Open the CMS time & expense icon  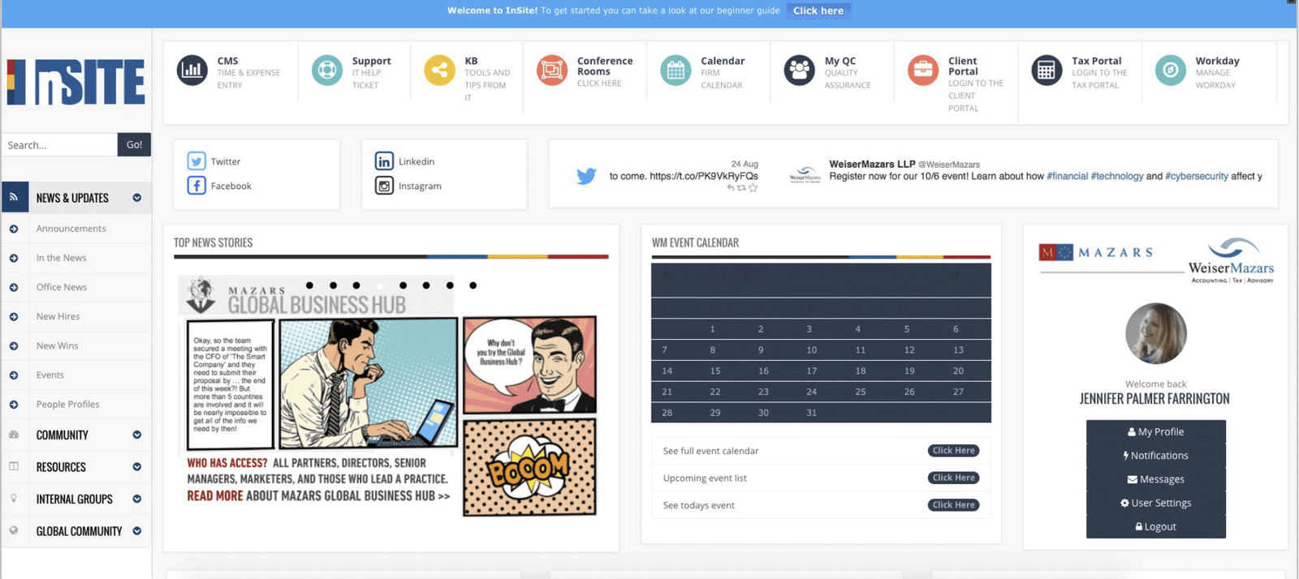[192, 71]
